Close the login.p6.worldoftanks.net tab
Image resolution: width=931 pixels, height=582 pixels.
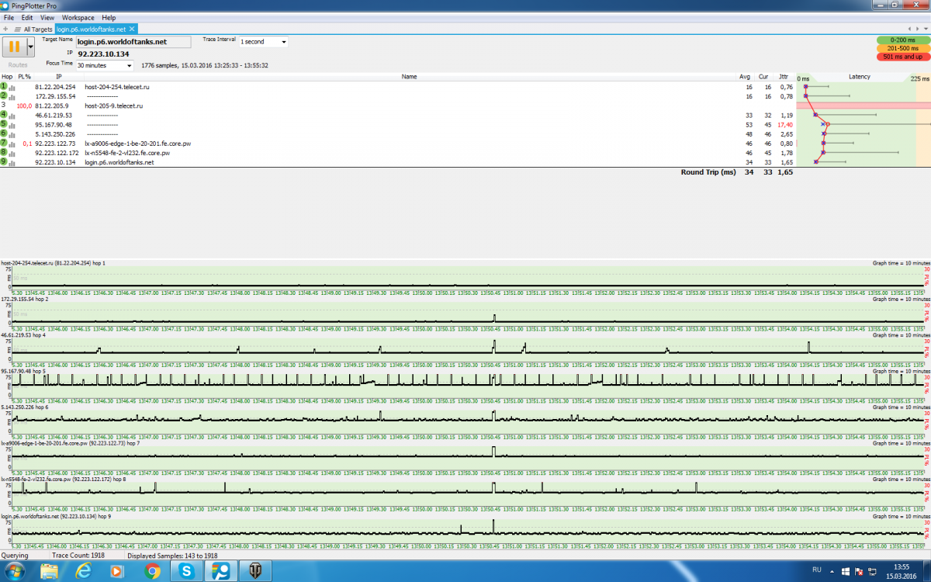[132, 29]
